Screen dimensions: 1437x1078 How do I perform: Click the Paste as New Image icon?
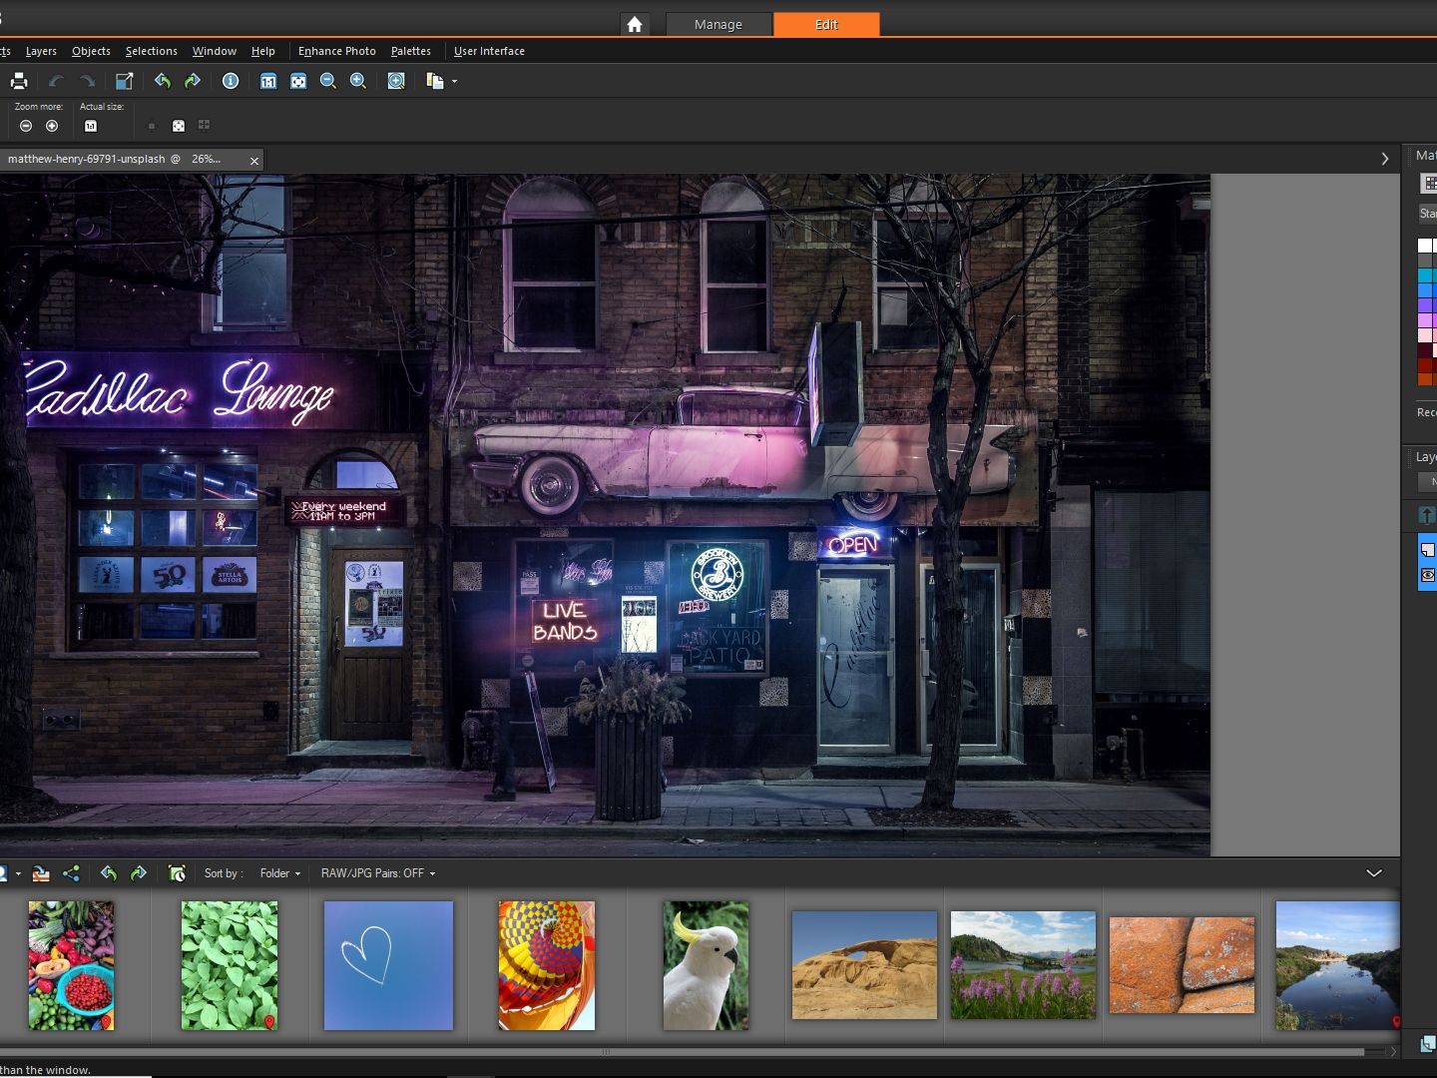[435, 81]
